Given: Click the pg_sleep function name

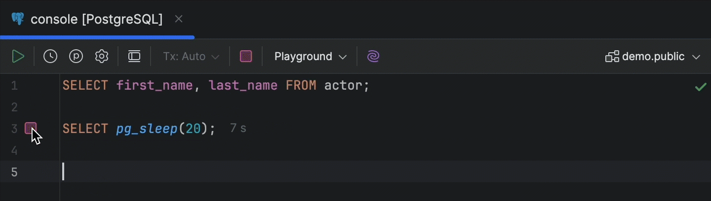Looking at the screenshot, I should point(147,129).
